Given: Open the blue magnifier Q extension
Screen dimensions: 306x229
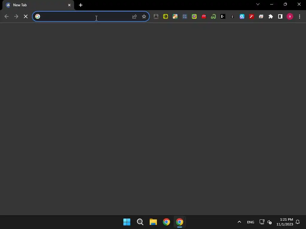Looking at the screenshot, I should click(x=242, y=17).
